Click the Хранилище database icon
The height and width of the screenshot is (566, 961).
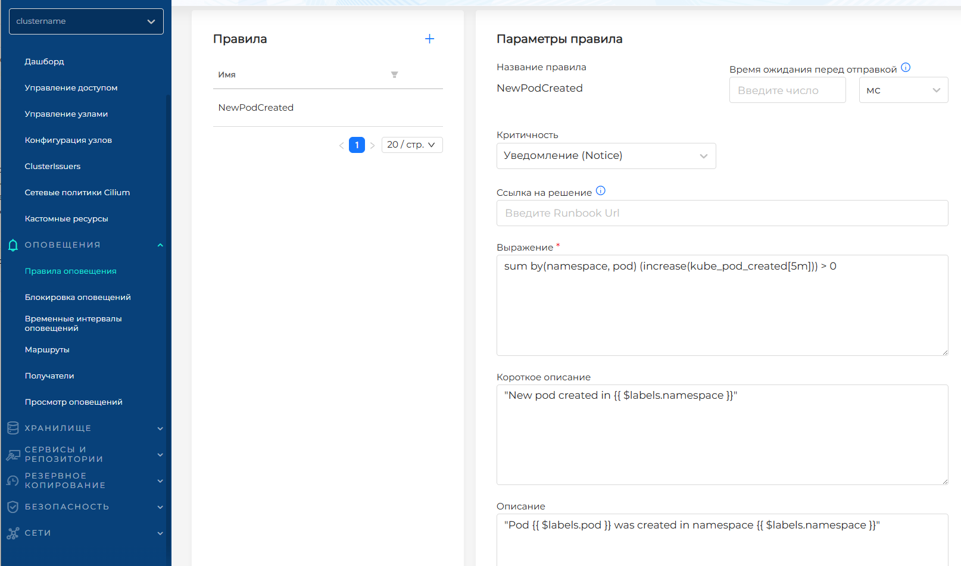(13, 428)
